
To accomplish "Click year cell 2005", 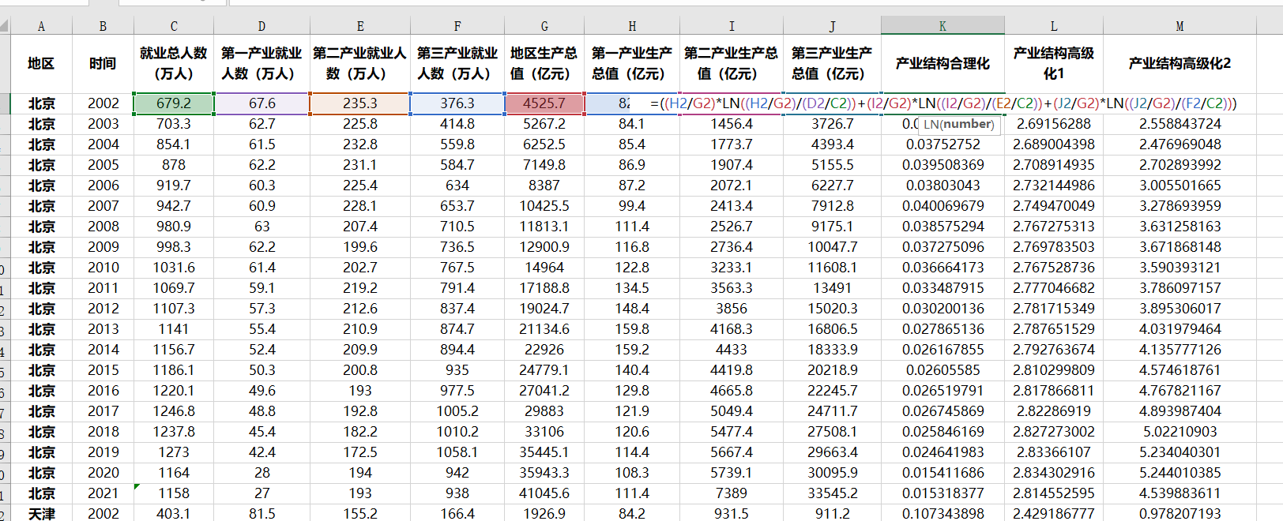I will click(103, 165).
